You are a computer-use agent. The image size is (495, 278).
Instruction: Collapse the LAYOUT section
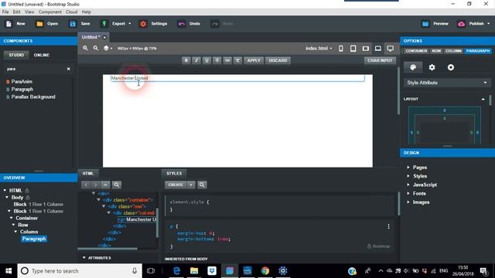[x=483, y=99]
